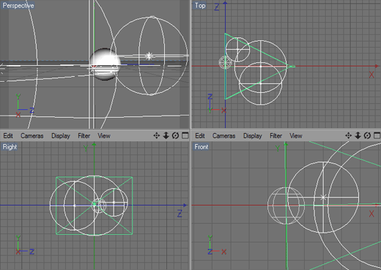The height and width of the screenshot is (270, 381).
Task: Open the Display menu of the Right viewport
Action: tap(61, 136)
